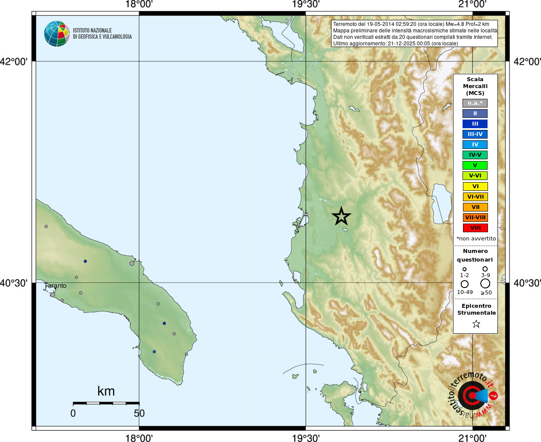The width and height of the screenshot is (541, 442).
Task: Click the 10-49 questionnaires circle symbol
Action: coord(465,284)
